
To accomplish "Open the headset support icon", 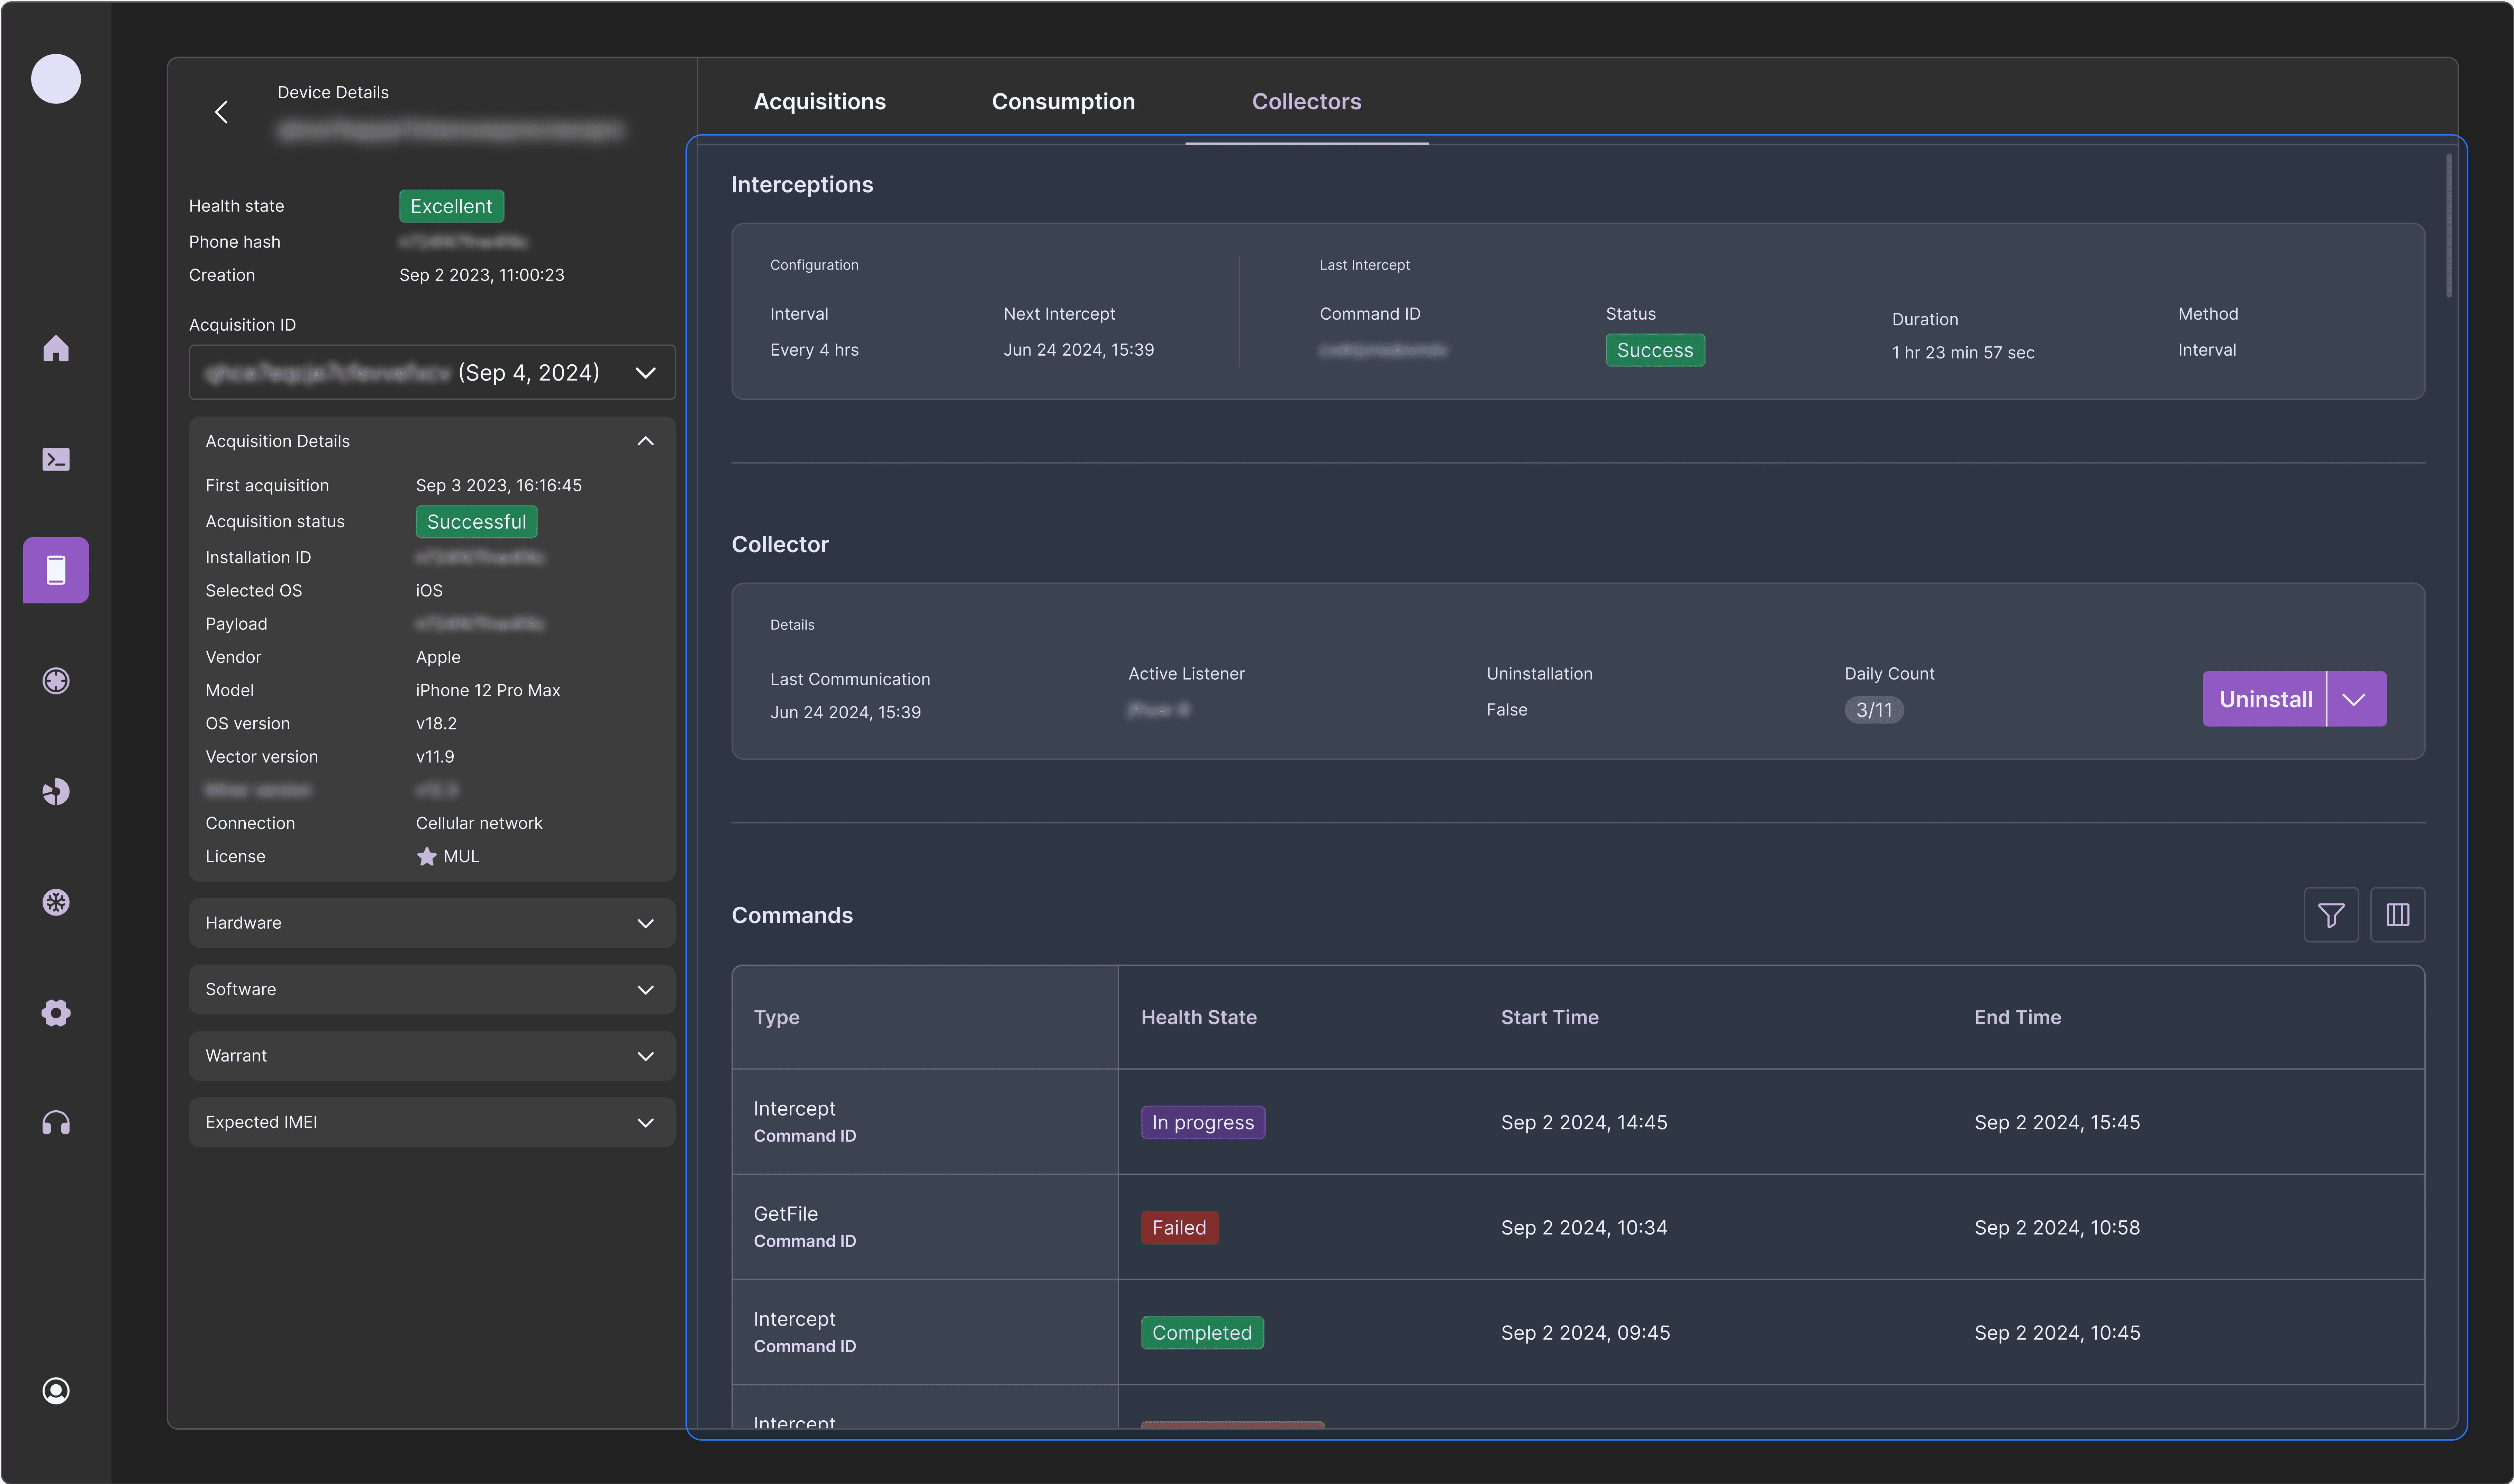I will point(56,1123).
